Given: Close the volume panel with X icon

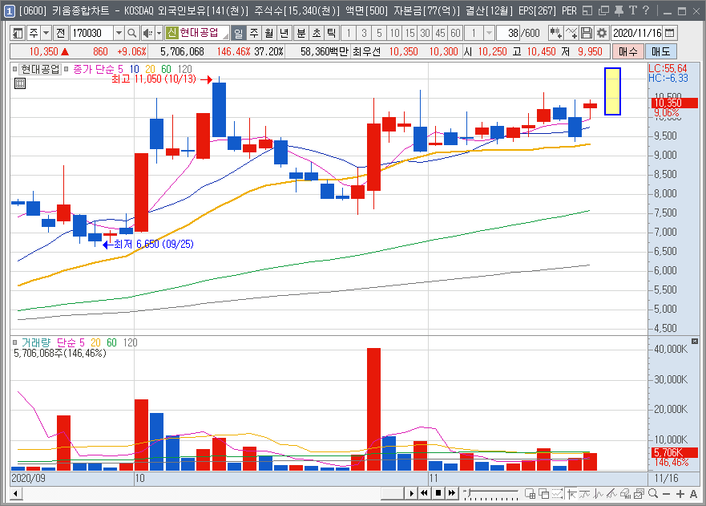Looking at the screenshot, I should click(x=695, y=342).
